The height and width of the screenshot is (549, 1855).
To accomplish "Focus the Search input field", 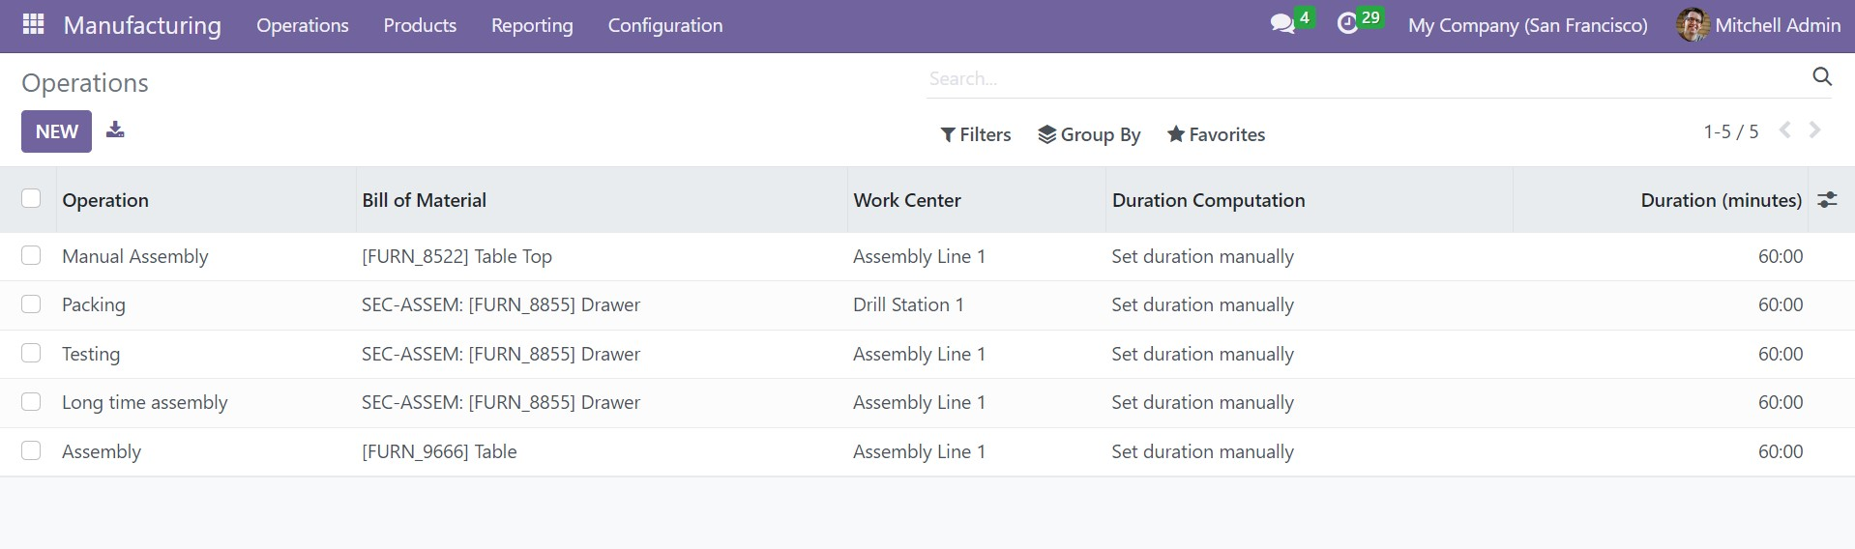I will click(1364, 78).
